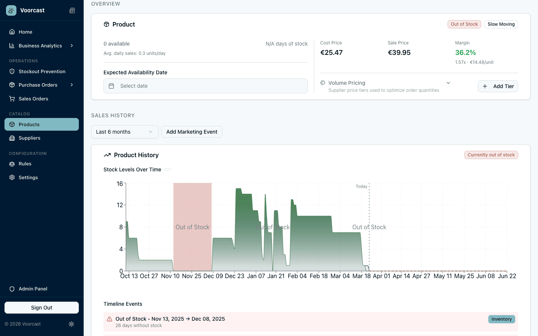Open the Settings page from sidebar
The image size is (538, 336).
click(28, 177)
